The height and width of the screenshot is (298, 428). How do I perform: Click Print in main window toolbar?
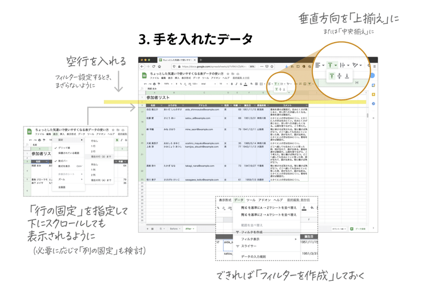[x=154, y=84]
